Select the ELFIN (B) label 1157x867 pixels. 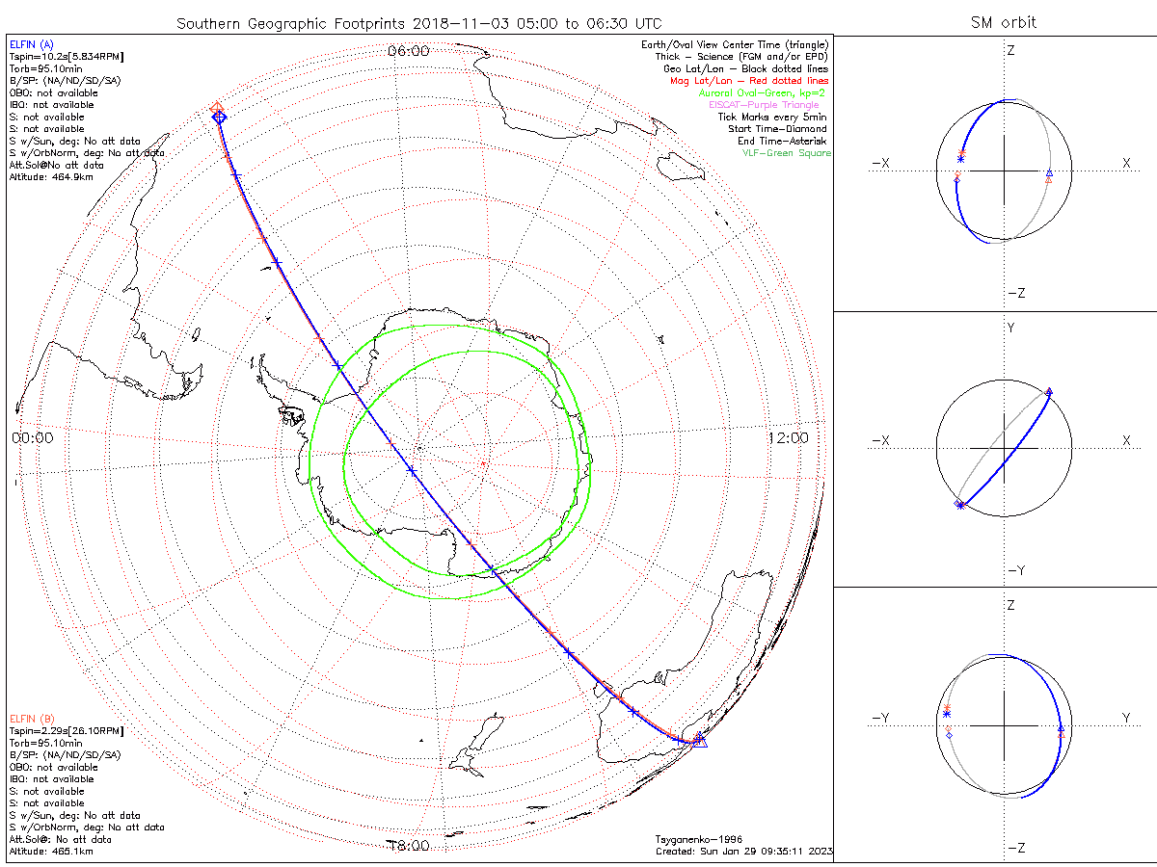click(32, 719)
